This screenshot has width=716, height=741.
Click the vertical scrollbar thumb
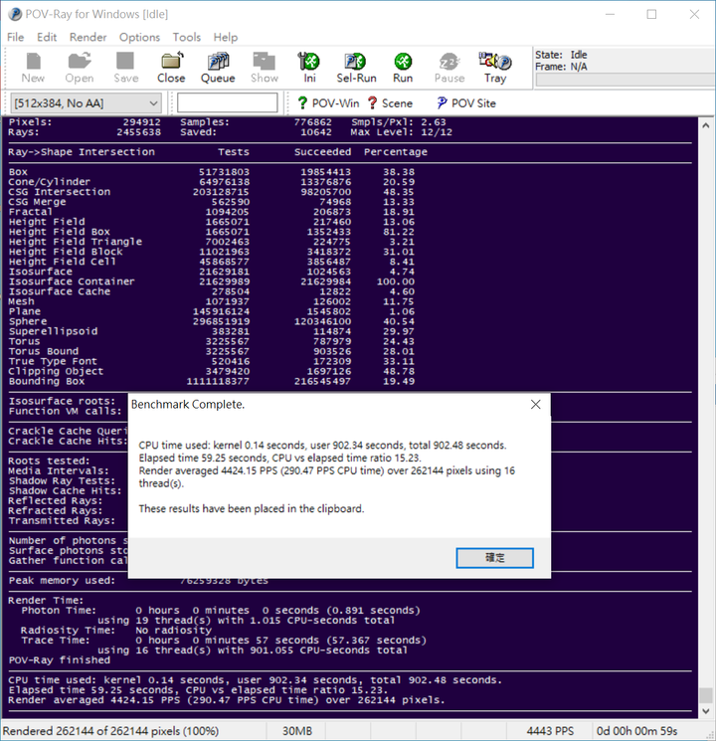706,695
